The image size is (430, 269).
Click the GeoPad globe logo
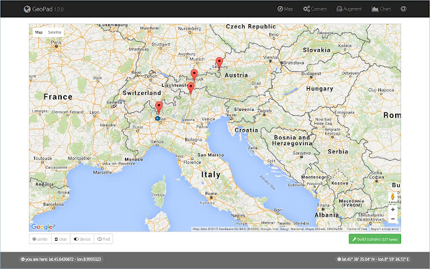click(x=27, y=9)
